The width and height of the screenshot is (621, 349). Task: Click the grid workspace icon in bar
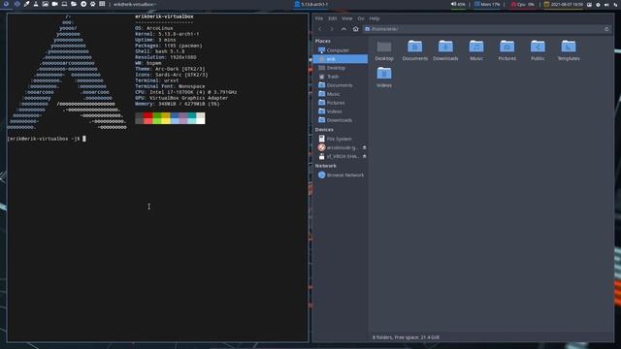(102, 4)
